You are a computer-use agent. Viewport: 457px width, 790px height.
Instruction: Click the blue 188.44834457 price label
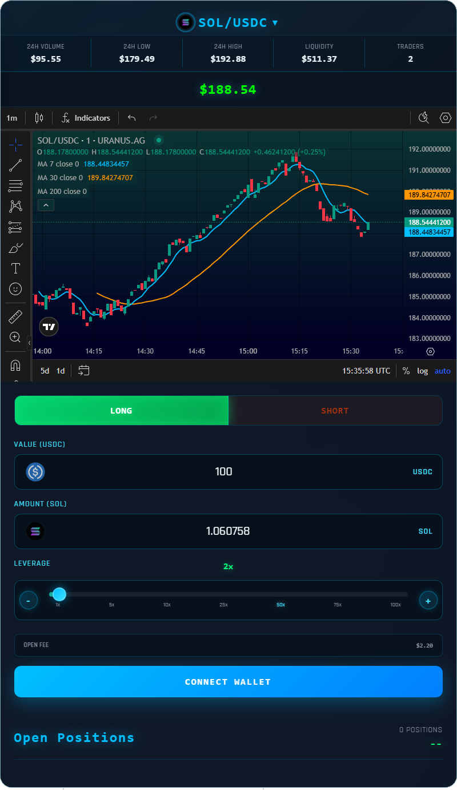pyautogui.click(x=429, y=232)
